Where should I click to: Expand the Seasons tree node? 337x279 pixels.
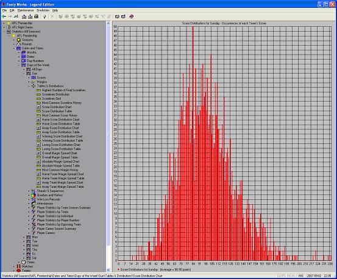click(x=14, y=40)
